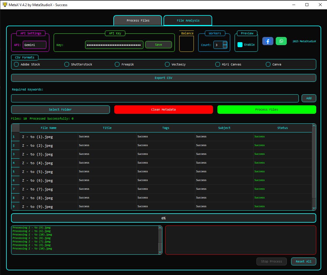Click the Status cell of row 1
The height and width of the screenshot is (275, 327).
[283, 136]
